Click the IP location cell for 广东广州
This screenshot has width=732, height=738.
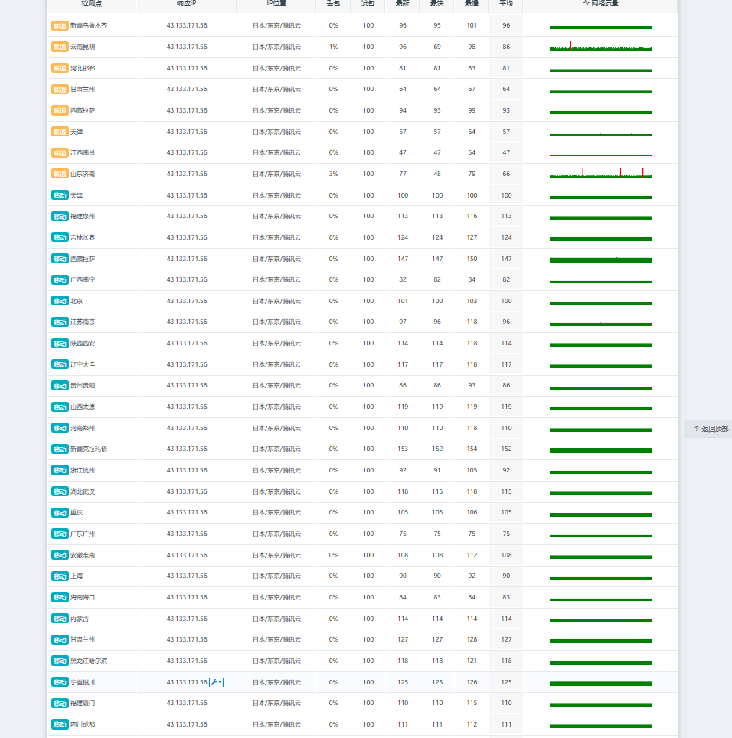(x=276, y=534)
